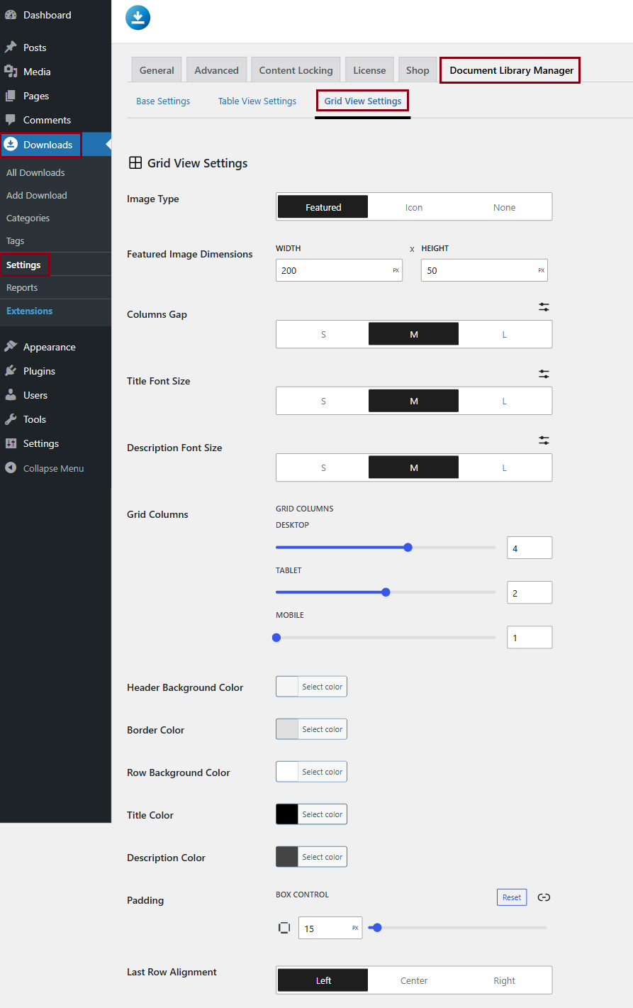Set Description Font Size to S

click(x=323, y=467)
